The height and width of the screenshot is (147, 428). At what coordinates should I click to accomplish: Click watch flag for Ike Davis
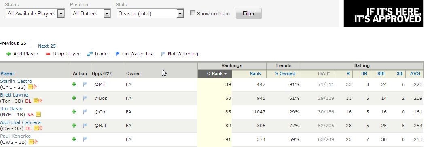[x=85, y=112]
